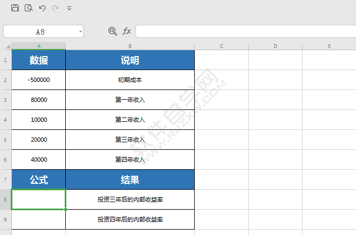The width and height of the screenshot is (356, 235).
Task: Select the cell 投资三年后的内部收益率
Action: (x=130, y=199)
